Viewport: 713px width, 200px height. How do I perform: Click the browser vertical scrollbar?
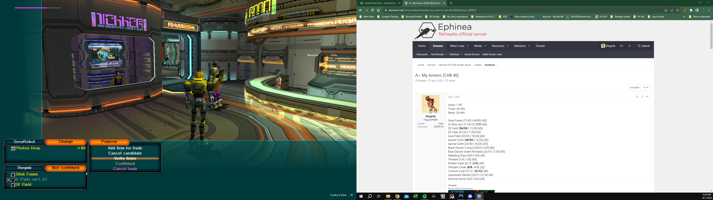pyautogui.click(x=711, y=36)
